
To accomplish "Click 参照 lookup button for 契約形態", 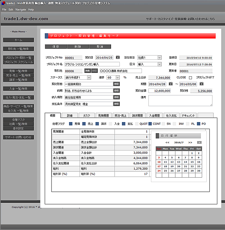I will [x=116, y=84].
